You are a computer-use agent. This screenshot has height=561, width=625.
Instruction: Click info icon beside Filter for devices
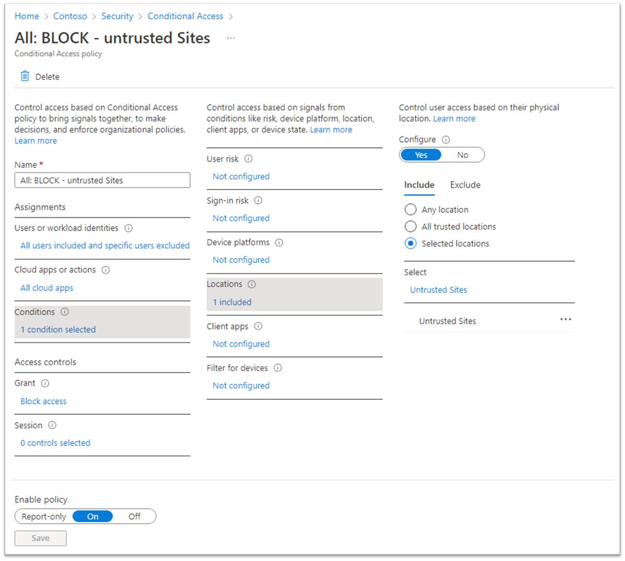coord(278,368)
